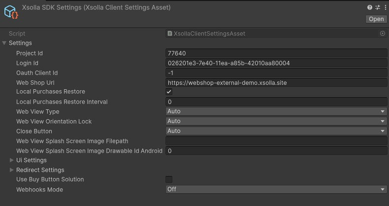The height and width of the screenshot is (206, 389).
Task: Click the Project Id input field
Action: [276, 53]
